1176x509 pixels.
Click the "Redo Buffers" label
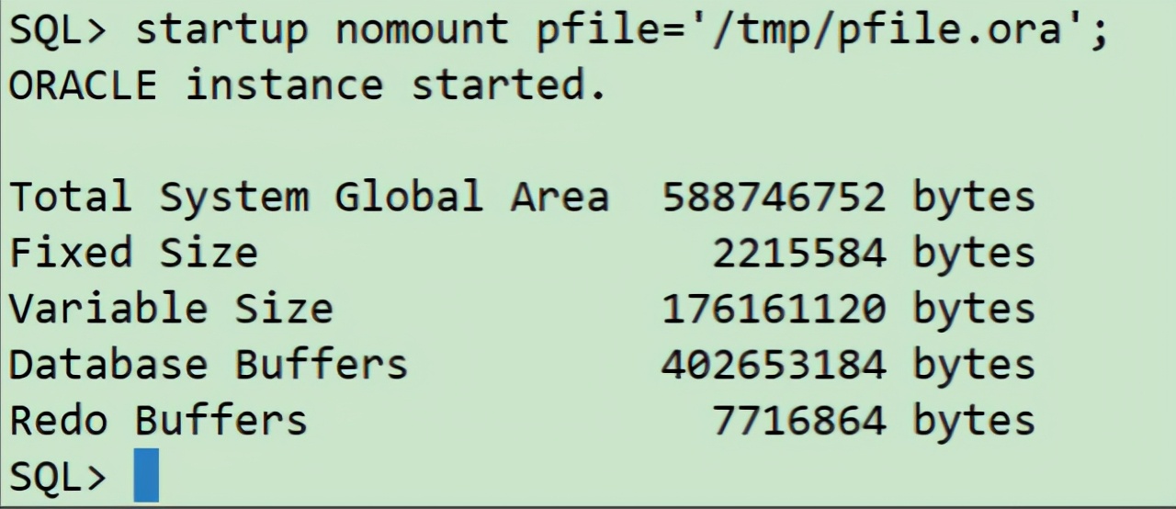coord(158,421)
